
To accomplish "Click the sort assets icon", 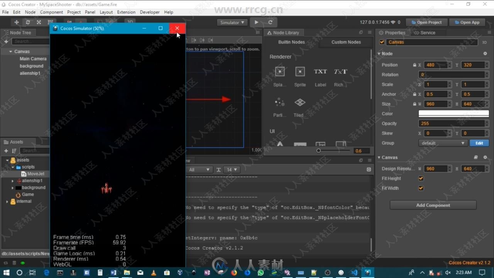I will point(14,151).
